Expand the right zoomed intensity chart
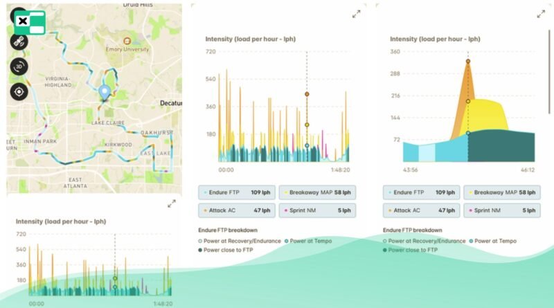 click(541, 14)
